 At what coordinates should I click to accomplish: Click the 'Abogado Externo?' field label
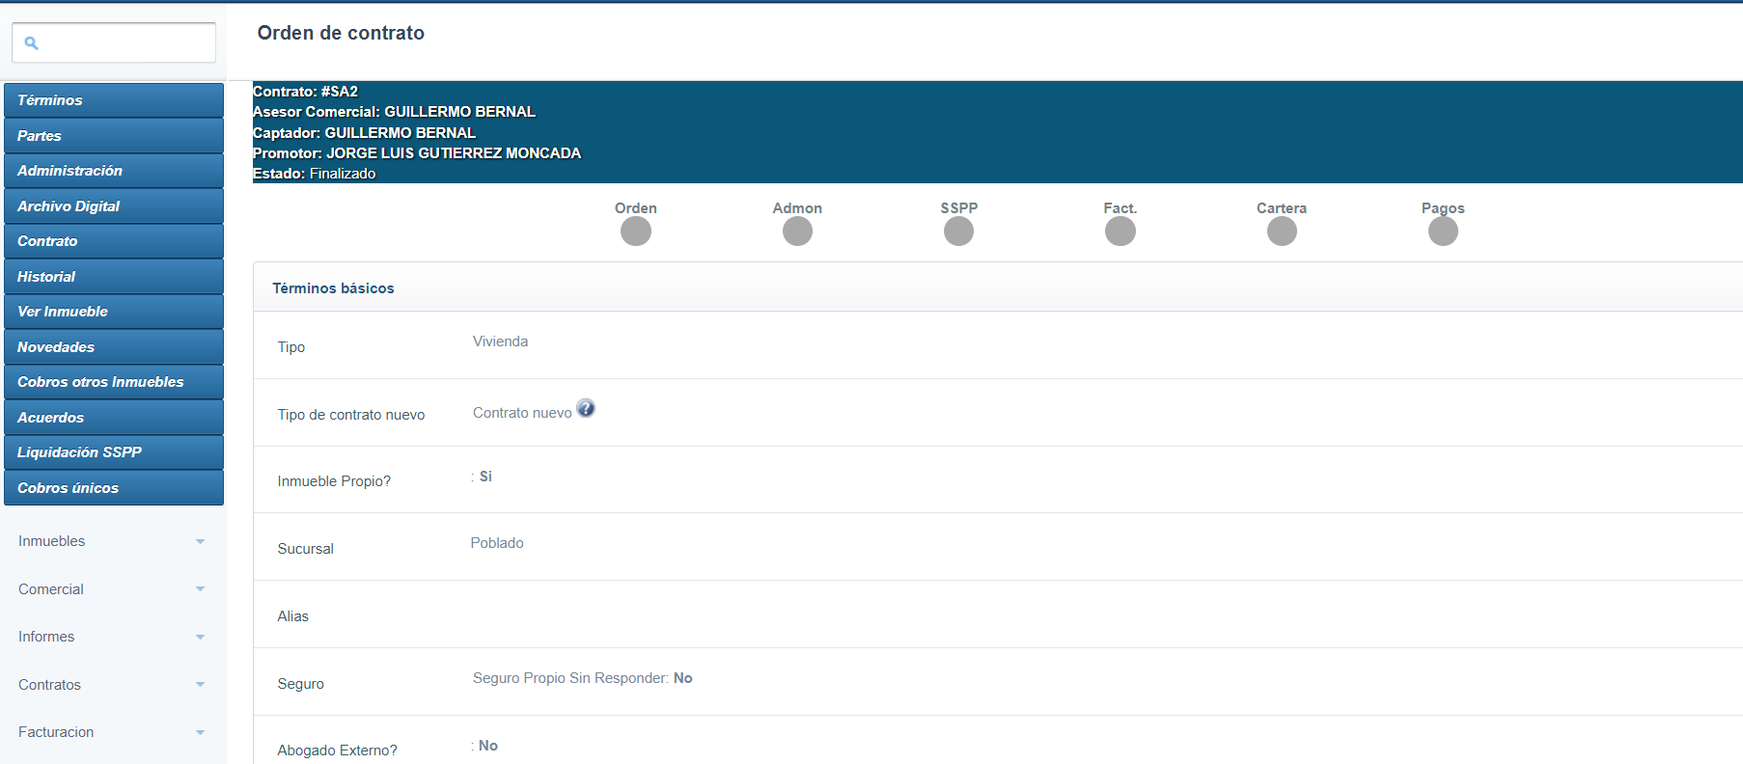[x=337, y=750]
